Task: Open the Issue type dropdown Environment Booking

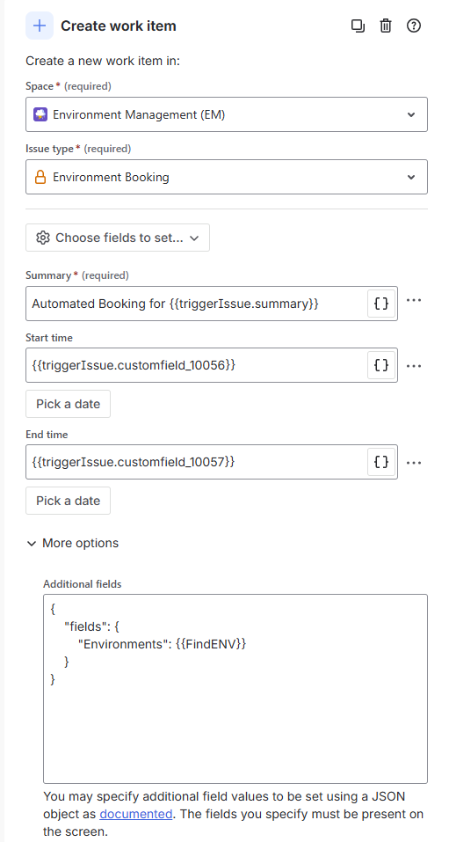Action: (227, 177)
